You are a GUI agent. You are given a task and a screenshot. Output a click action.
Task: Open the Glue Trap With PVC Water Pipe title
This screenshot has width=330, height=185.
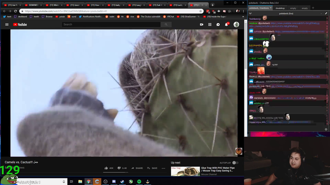218,169
